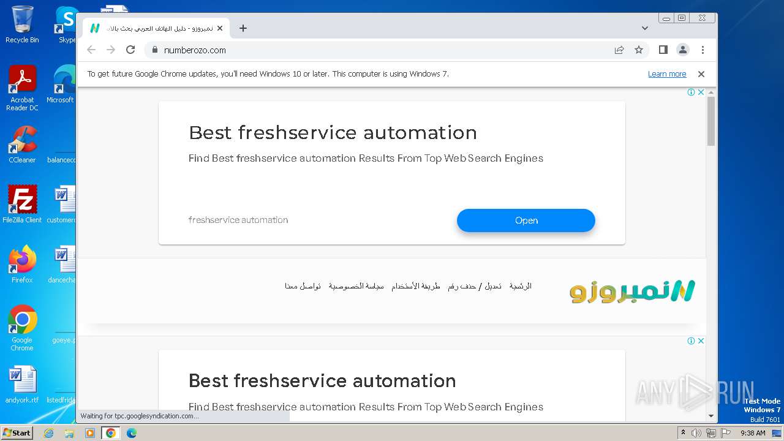Viewport: 784px width, 441px height.
Task: Close the numberozo tab
Action: coord(220,28)
